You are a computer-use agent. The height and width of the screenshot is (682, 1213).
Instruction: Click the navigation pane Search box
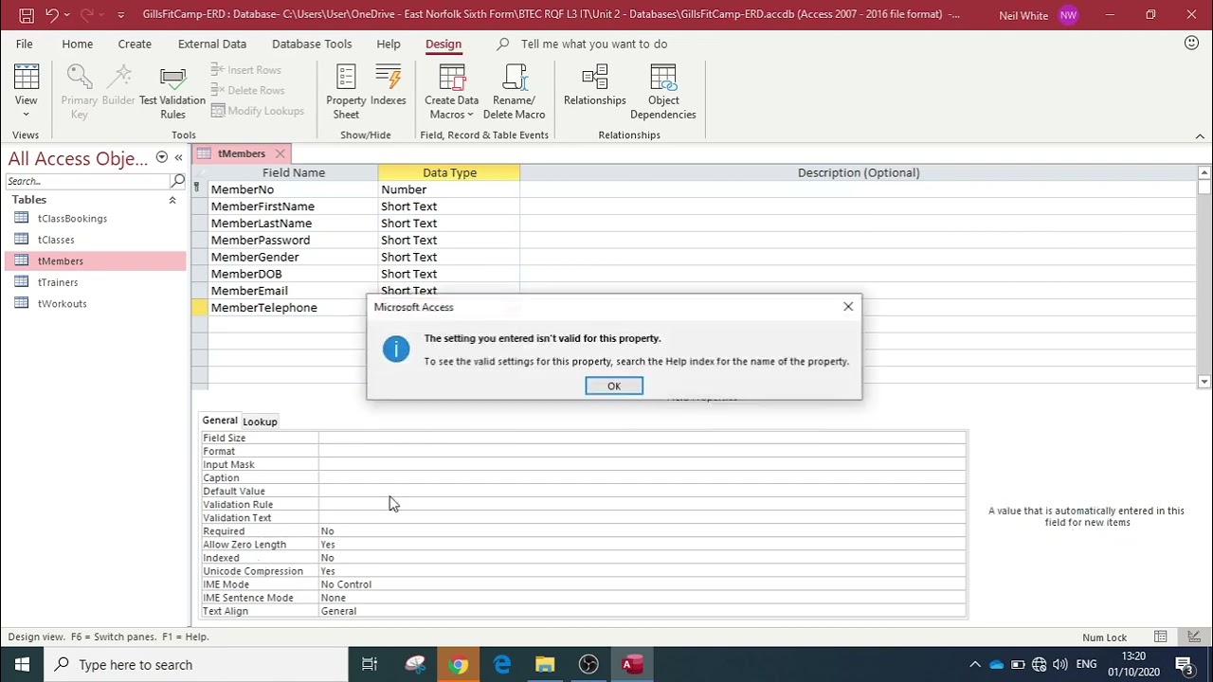click(88, 181)
